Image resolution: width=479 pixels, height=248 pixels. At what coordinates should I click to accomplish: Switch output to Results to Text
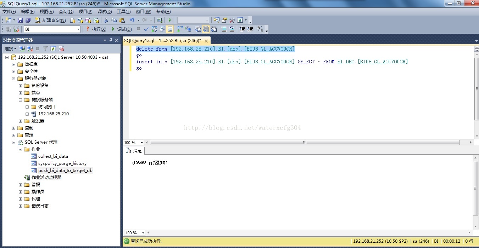point(198,29)
